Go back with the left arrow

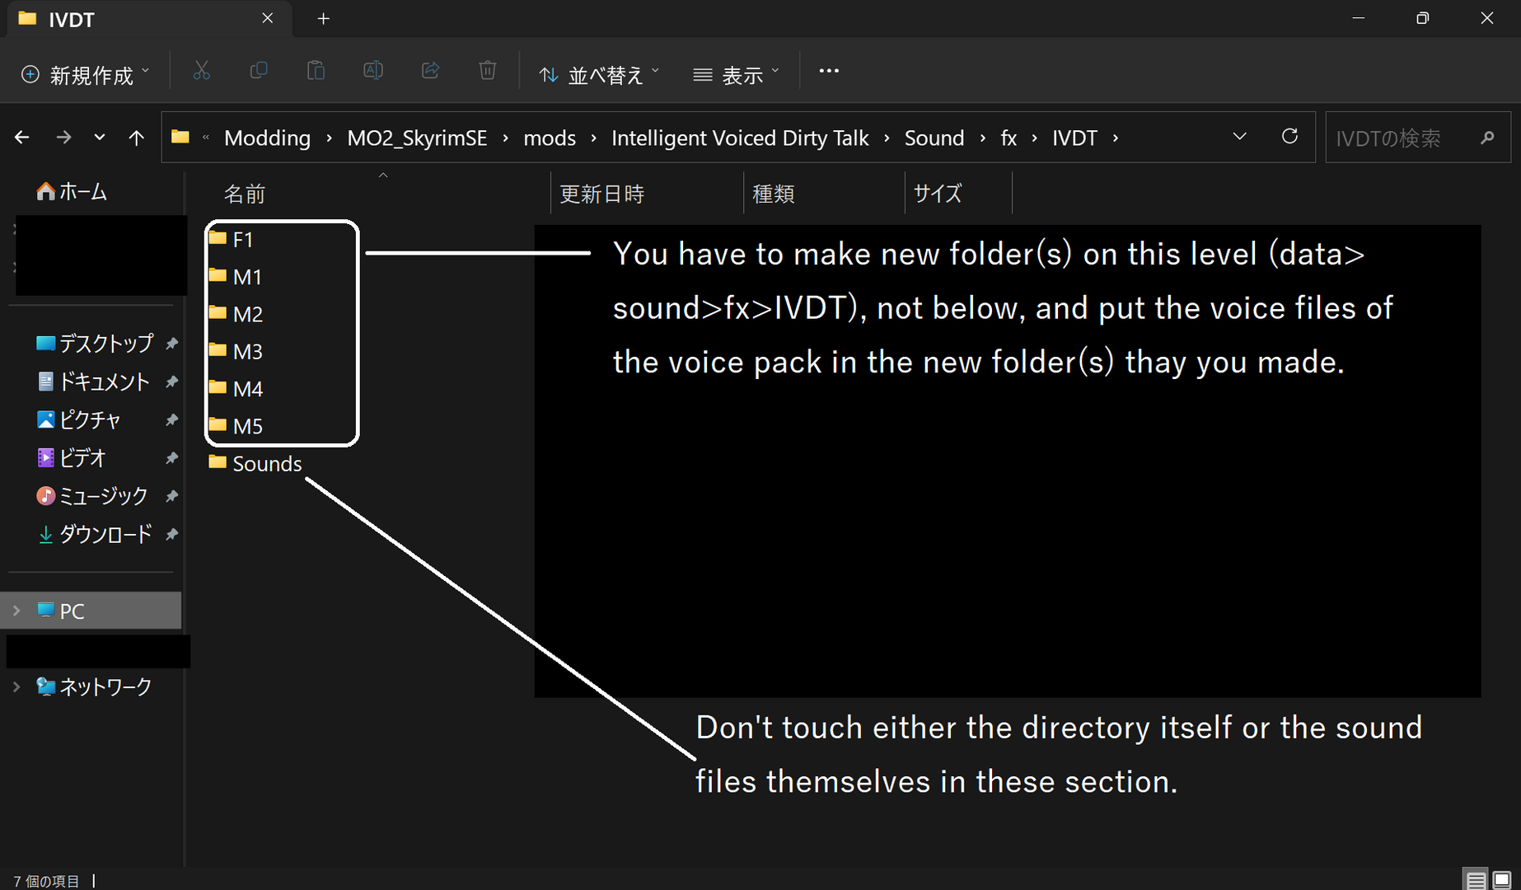coord(22,138)
